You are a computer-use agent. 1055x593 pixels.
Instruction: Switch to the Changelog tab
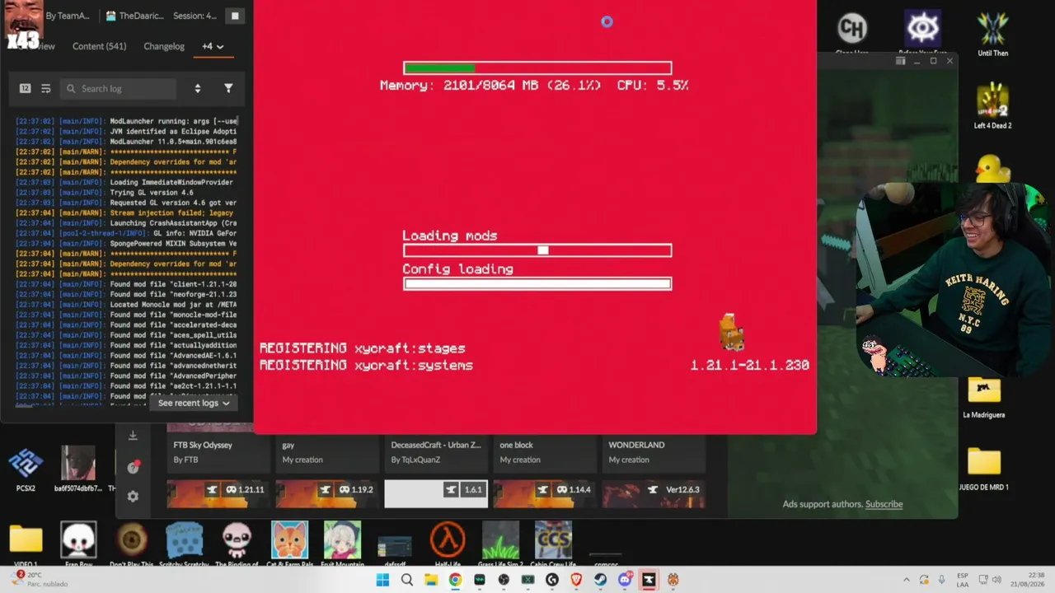pos(164,46)
